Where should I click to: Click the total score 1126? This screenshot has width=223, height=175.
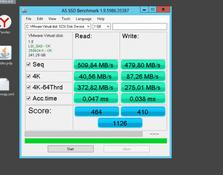(x=120, y=123)
